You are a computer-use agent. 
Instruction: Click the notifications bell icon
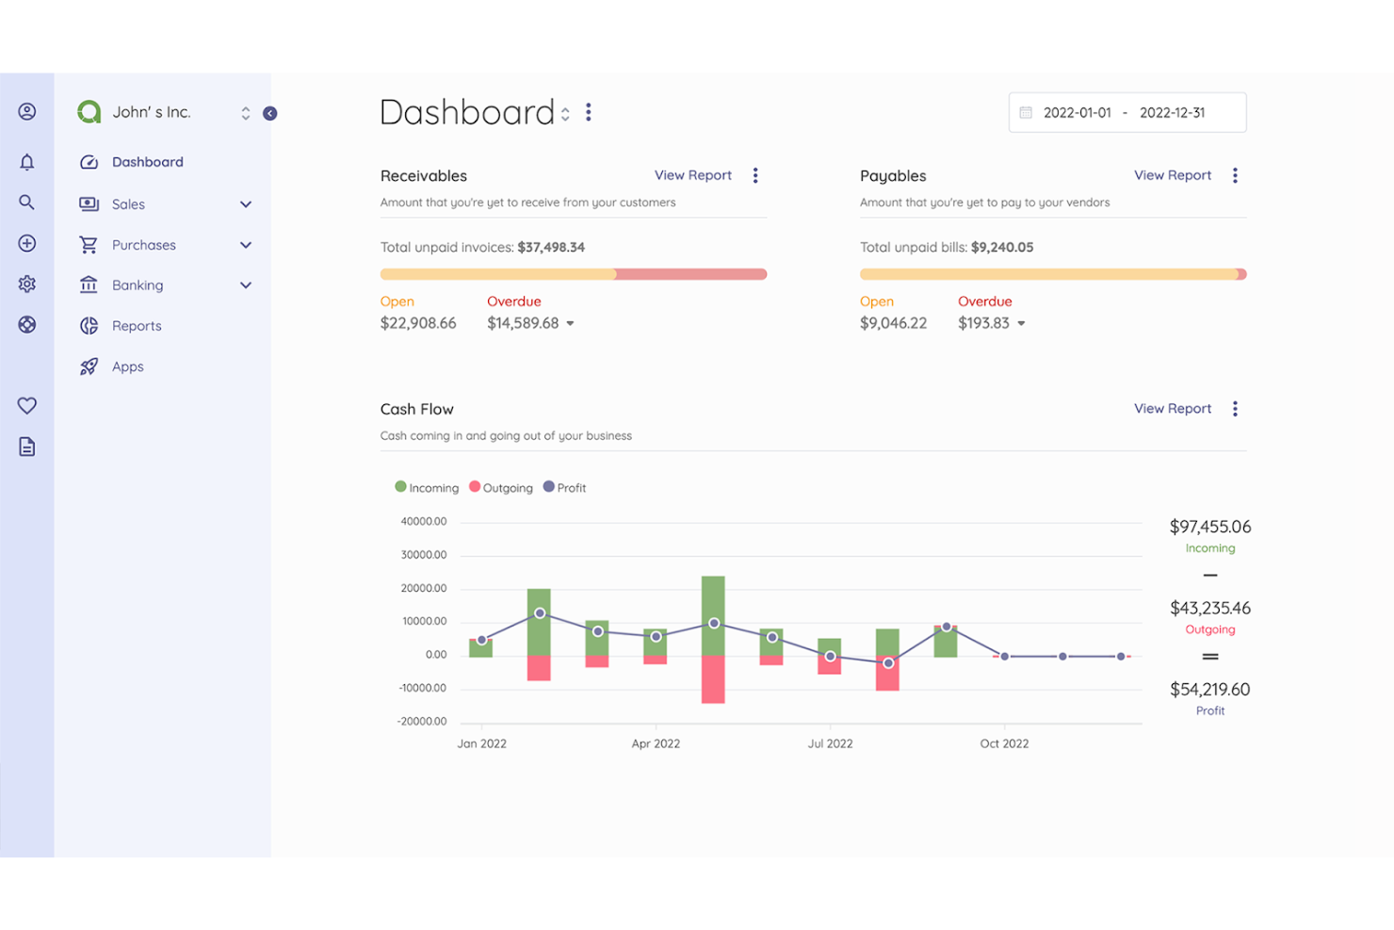pos(27,161)
